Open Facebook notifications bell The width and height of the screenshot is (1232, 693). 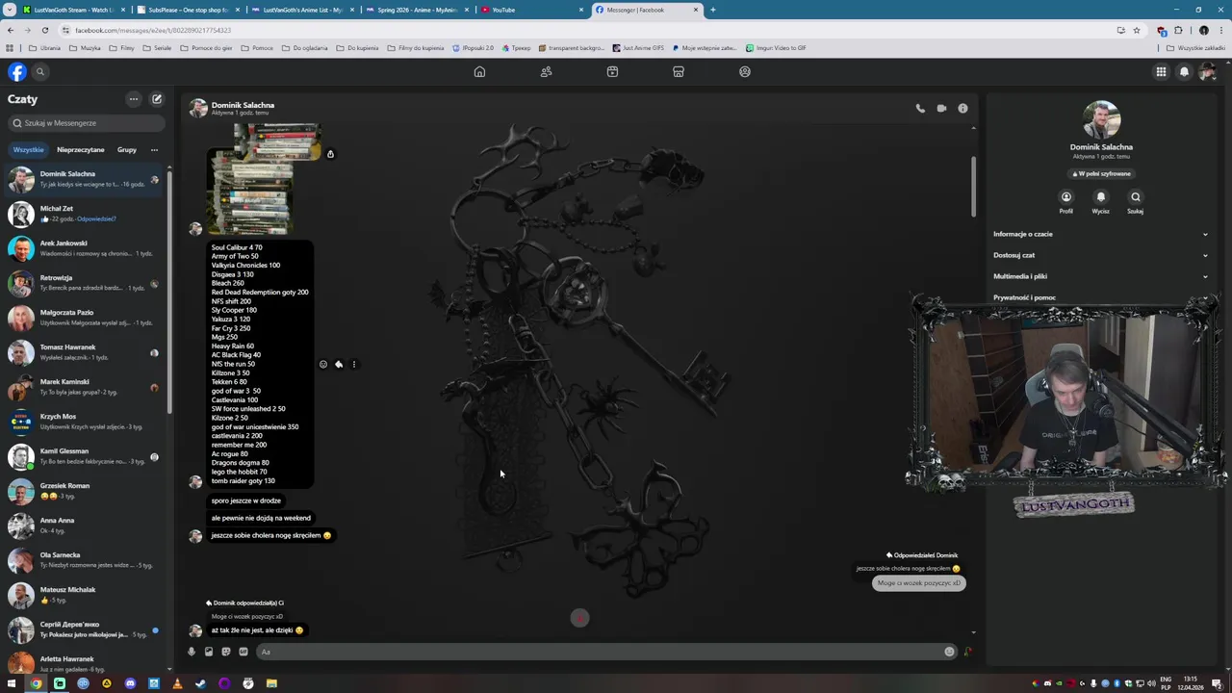point(1184,72)
